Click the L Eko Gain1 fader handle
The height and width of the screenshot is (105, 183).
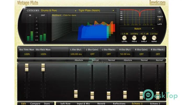(92, 96)
